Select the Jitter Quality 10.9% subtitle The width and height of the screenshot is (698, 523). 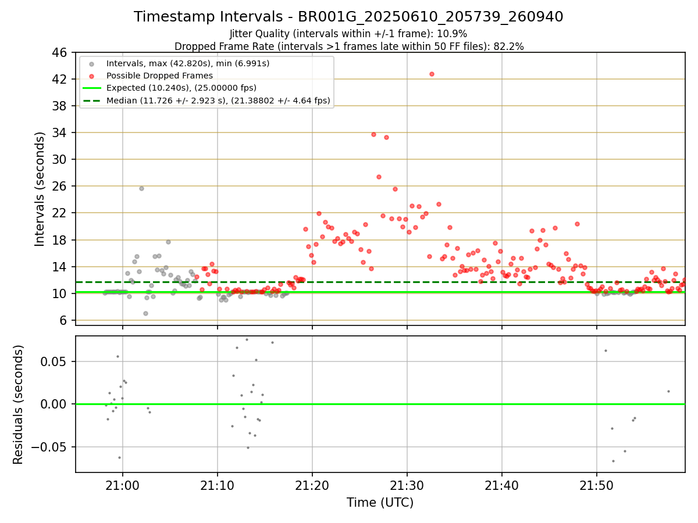348,34
